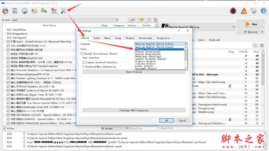Switch to the Workarounds tab
269x151 pixels.
pyautogui.click(x=145, y=38)
